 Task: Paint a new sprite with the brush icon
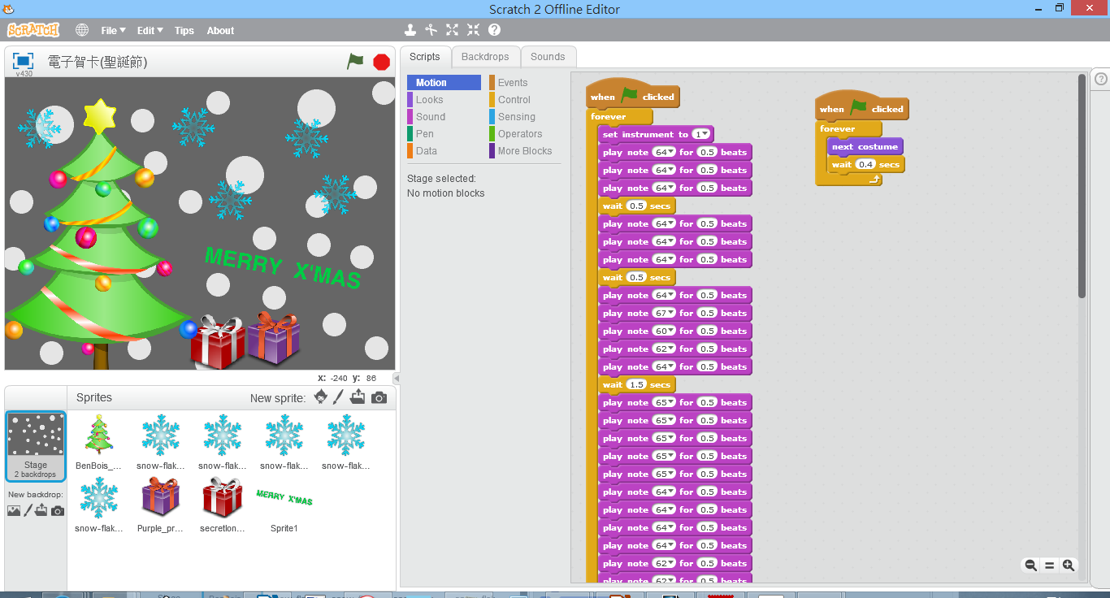(x=339, y=397)
